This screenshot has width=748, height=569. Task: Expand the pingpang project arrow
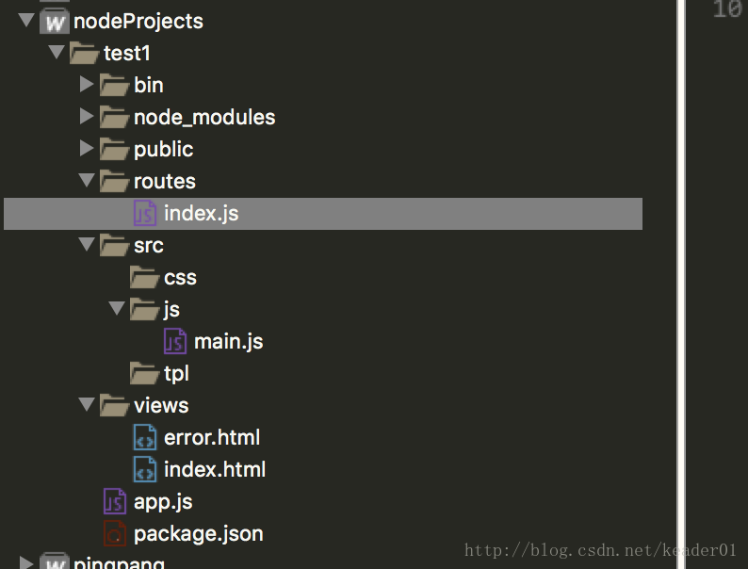(26, 561)
